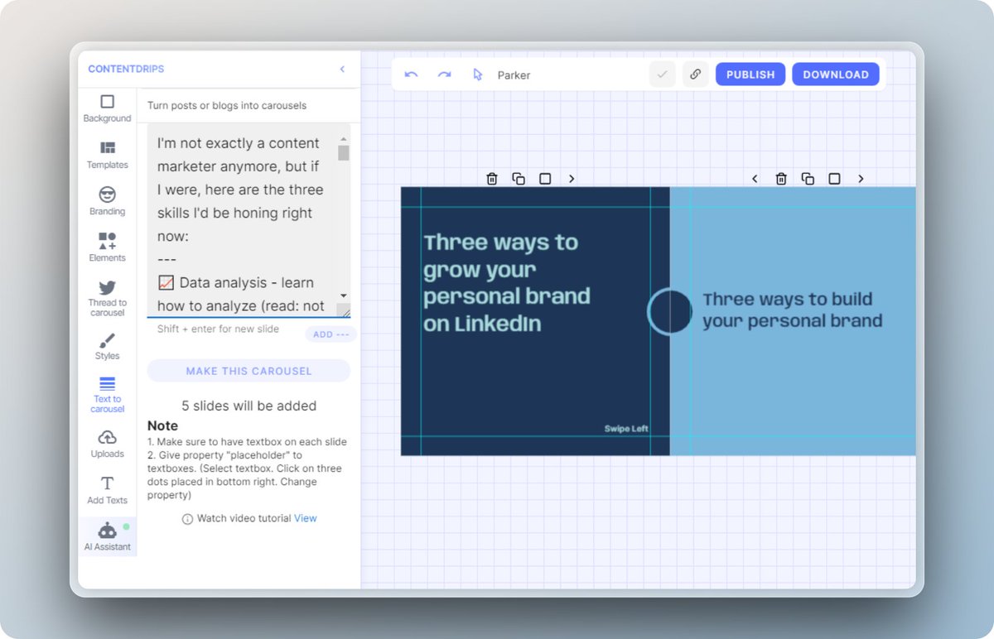Open the Templates panel

click(x=107, y=155)
